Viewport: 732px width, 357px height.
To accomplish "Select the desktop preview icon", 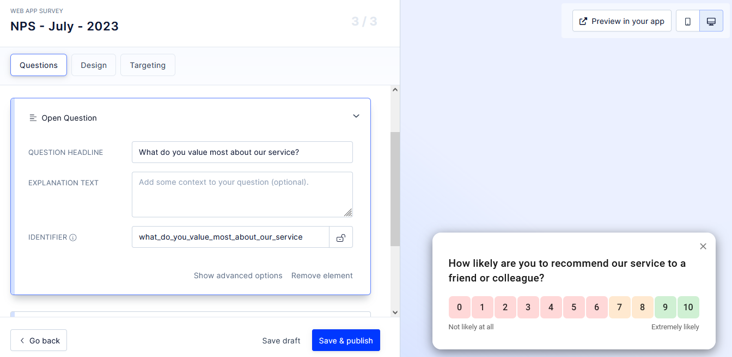I will [711, 21].
